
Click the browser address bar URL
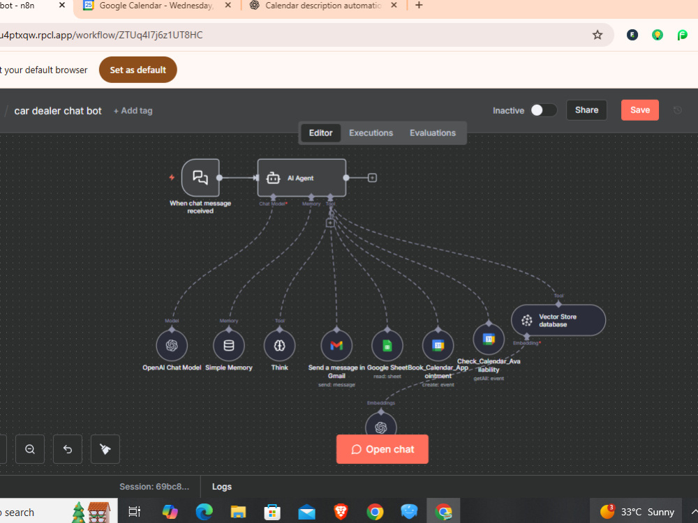pos(101,35)
